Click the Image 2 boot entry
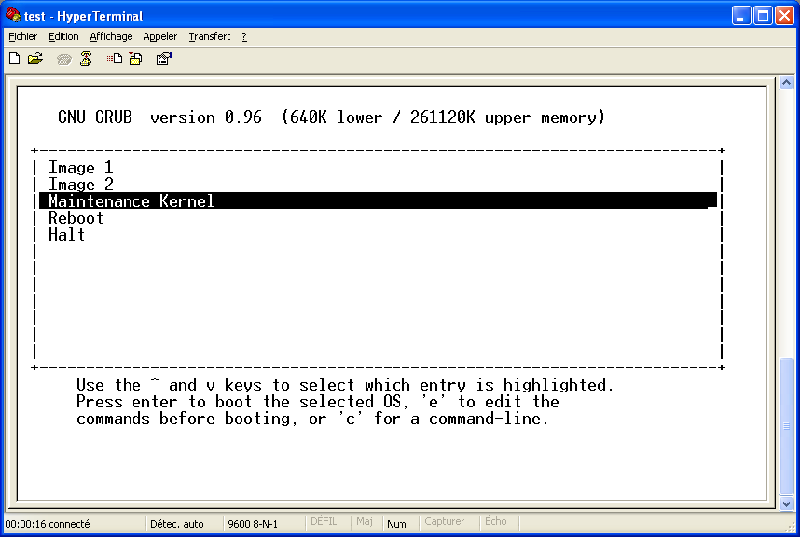 [x=80, y=185]
